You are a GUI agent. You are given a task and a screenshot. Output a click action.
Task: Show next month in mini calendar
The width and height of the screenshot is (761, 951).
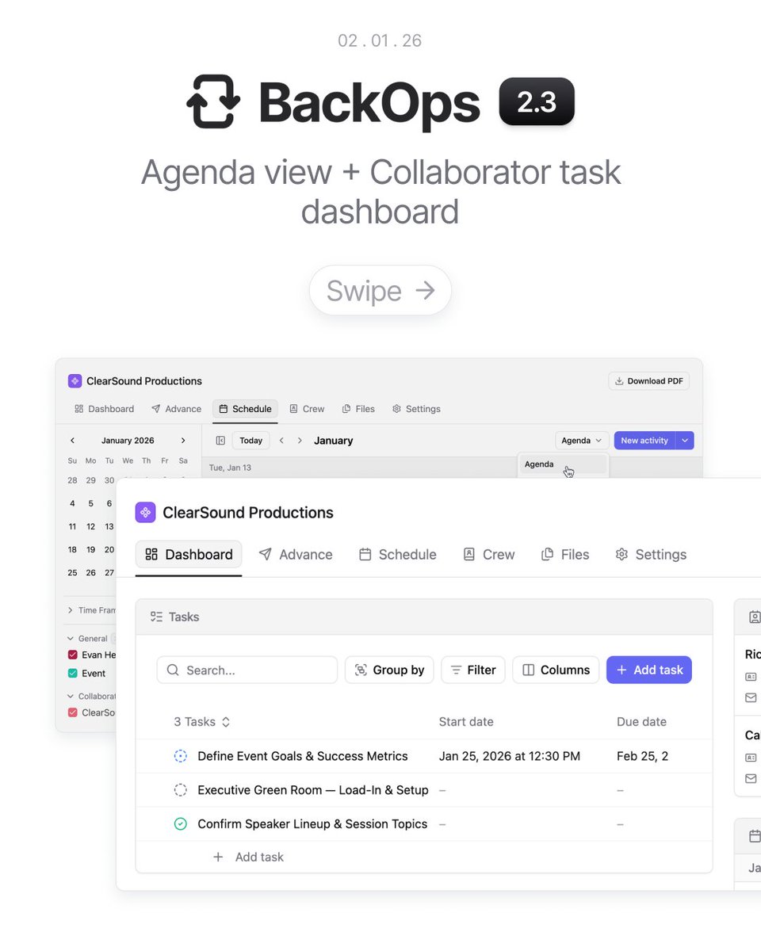(183, 441)
